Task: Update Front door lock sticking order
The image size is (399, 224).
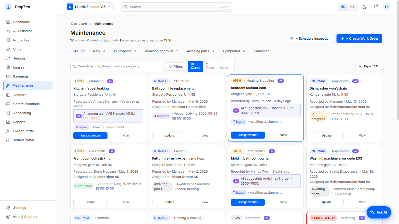Action: pos(90,202)
